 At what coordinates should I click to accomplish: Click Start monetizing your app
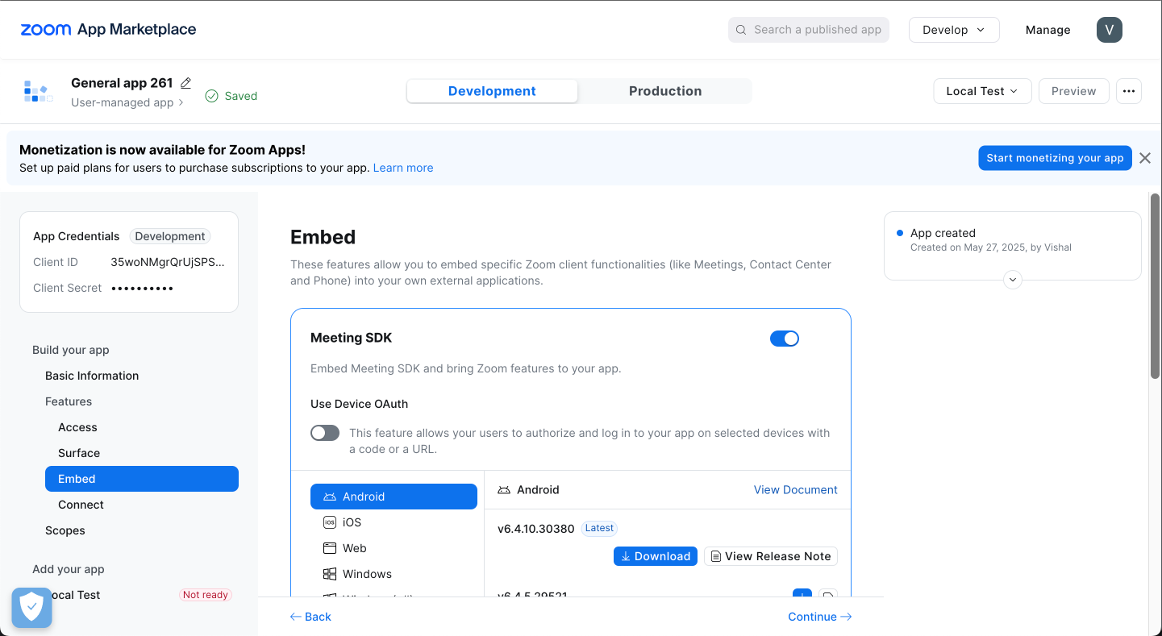(x=1055, y=158)
